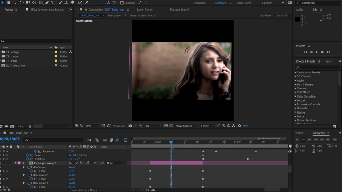Screen dimensions: 342x192
Task: Enable Local Axis mode
Action: (103, 3)
